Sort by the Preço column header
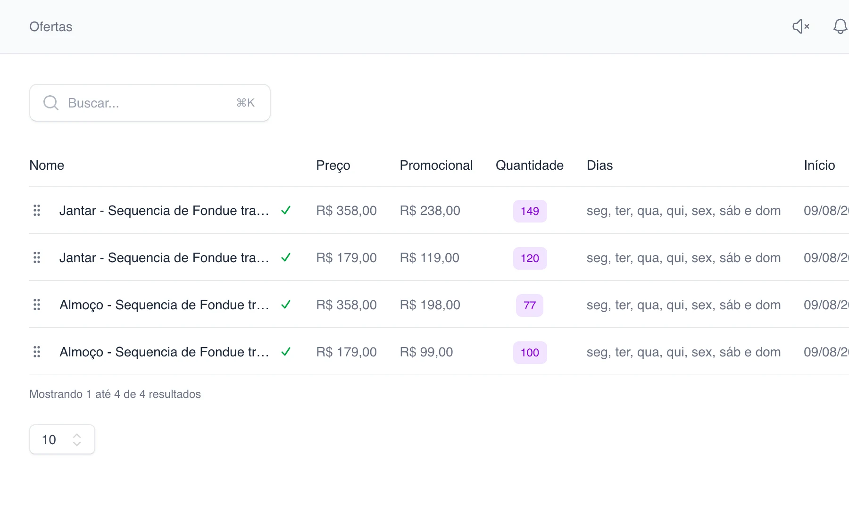Screen dimensions: 849x528 click(x=333, y=165)
